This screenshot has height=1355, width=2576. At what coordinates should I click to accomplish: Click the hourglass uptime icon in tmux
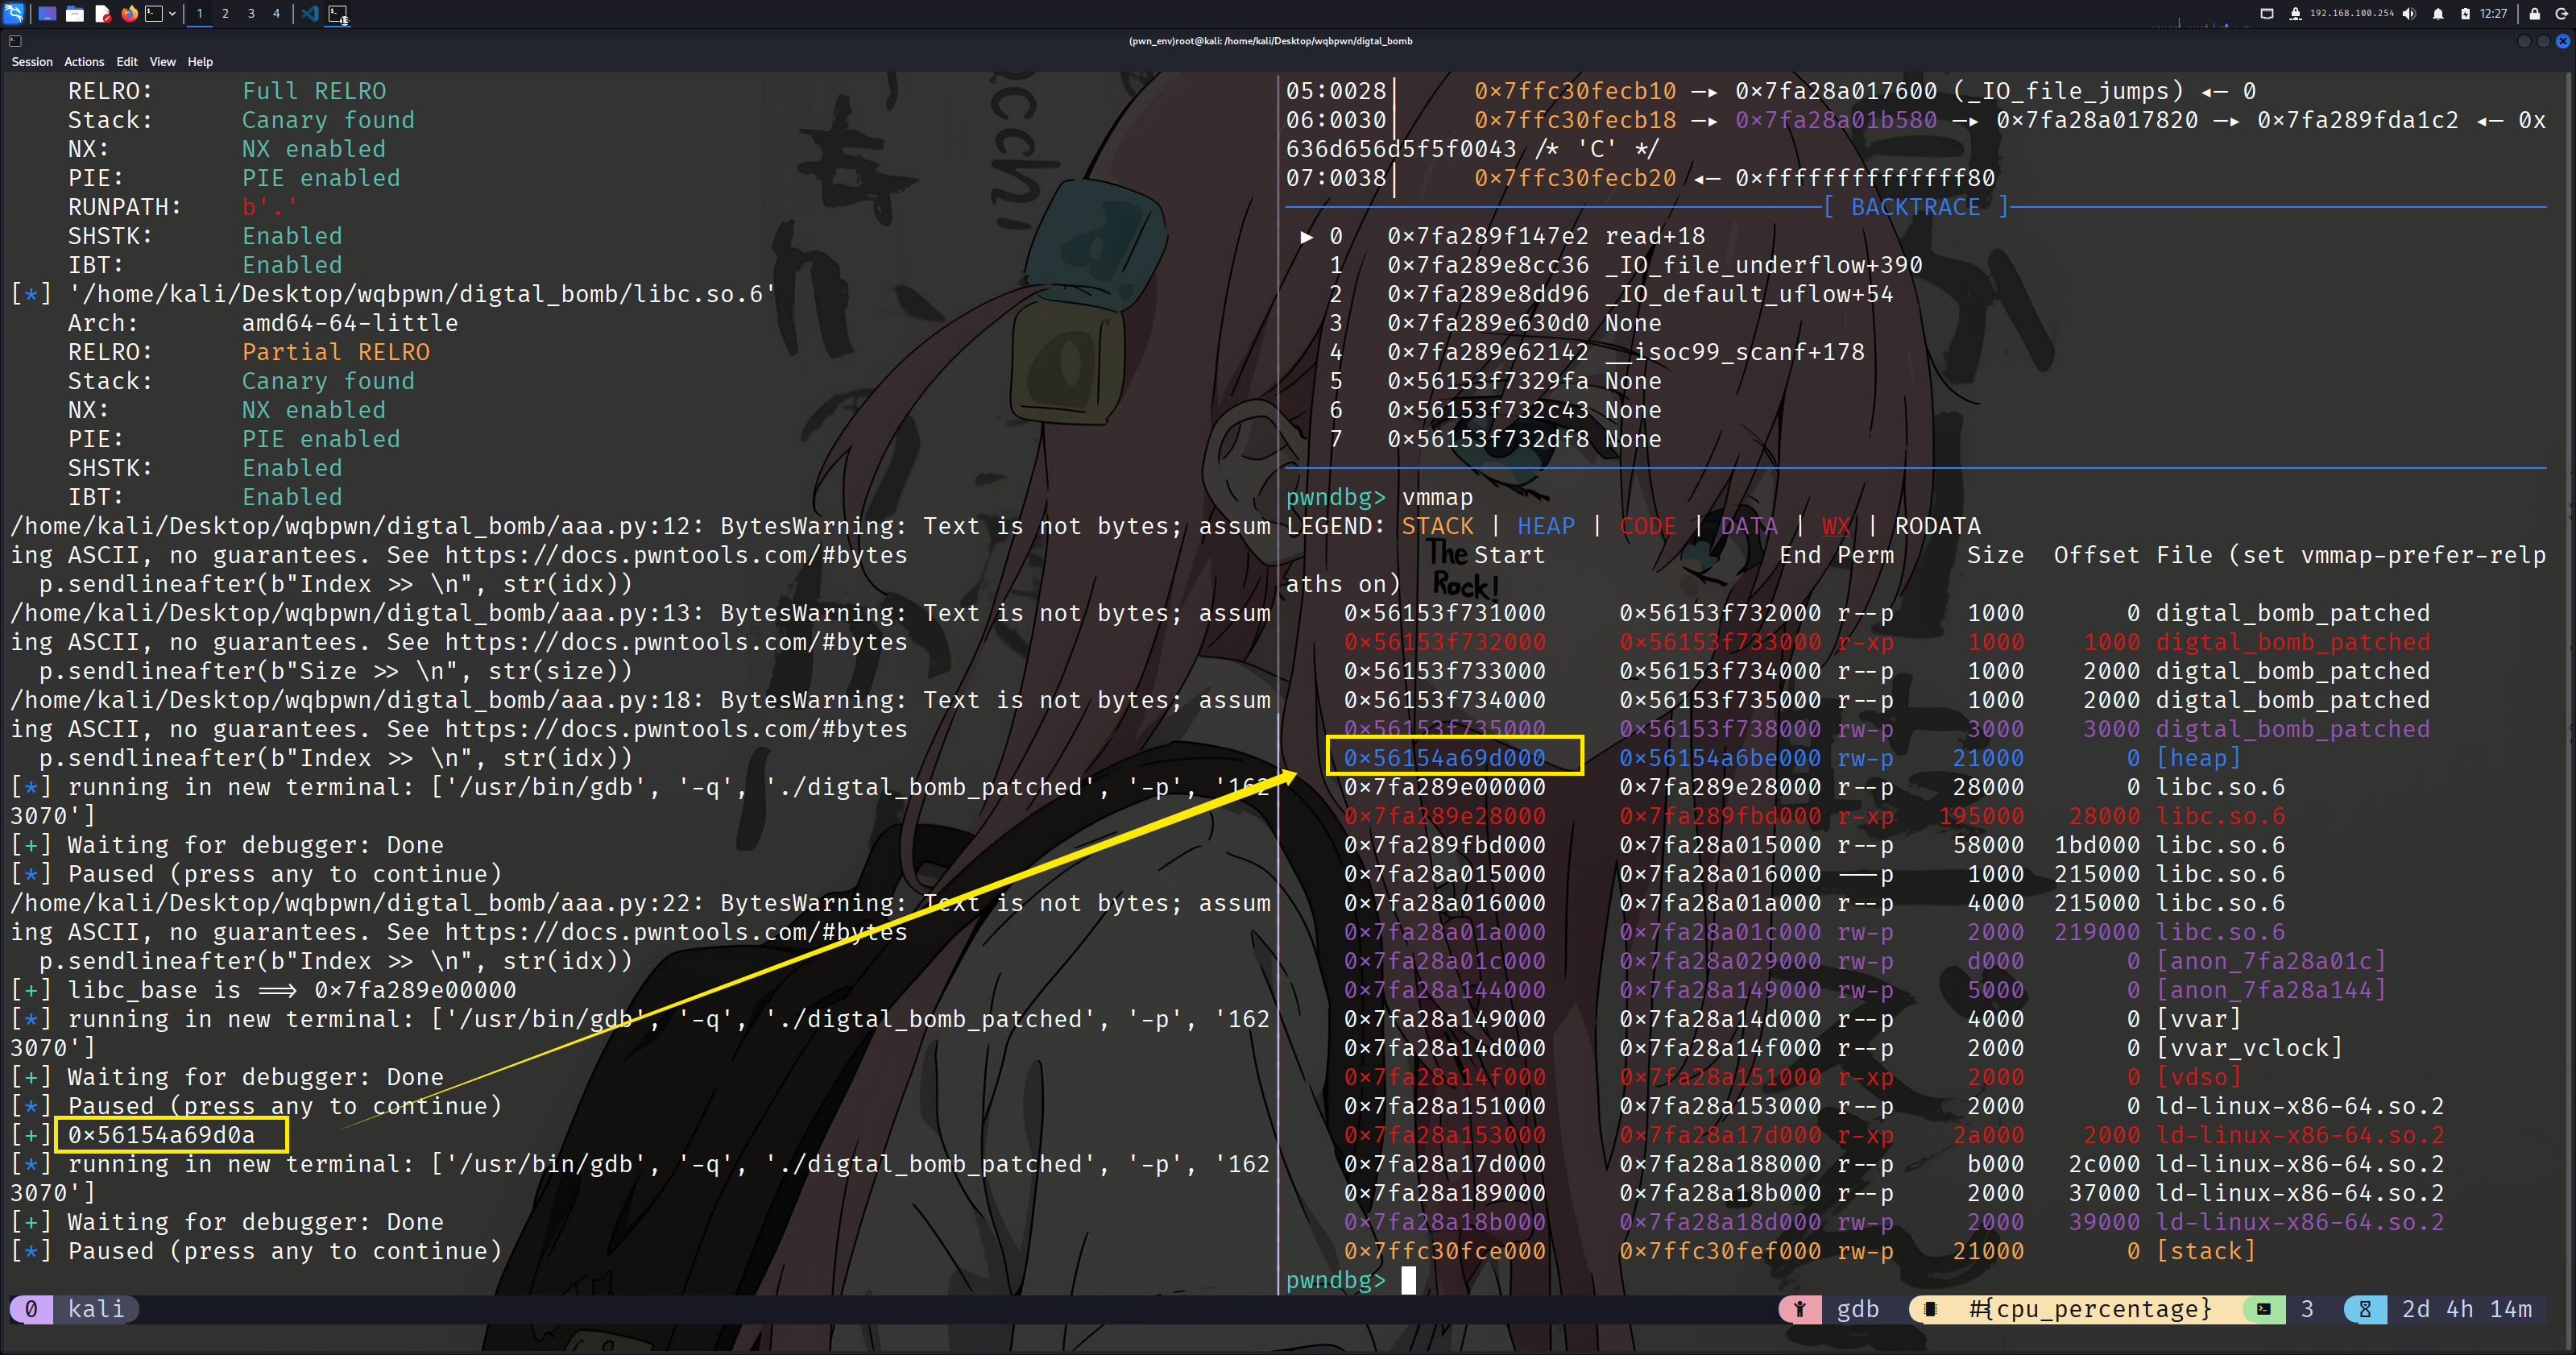pyautogui.click(x=2365, y=1309)
